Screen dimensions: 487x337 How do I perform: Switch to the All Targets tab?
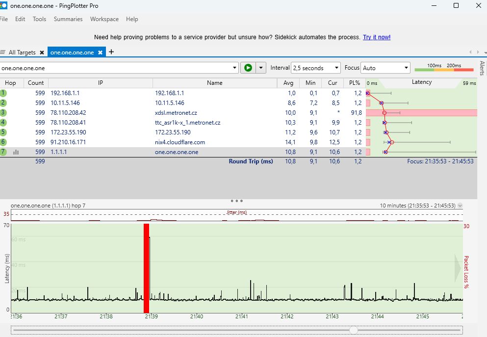click(22, 52)
